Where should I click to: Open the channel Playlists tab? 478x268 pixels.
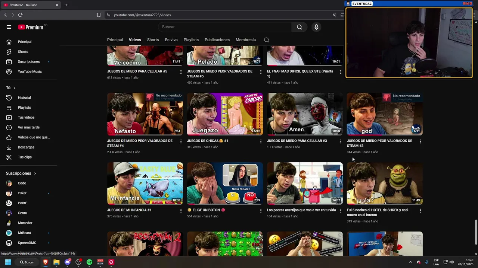(191, 40)
